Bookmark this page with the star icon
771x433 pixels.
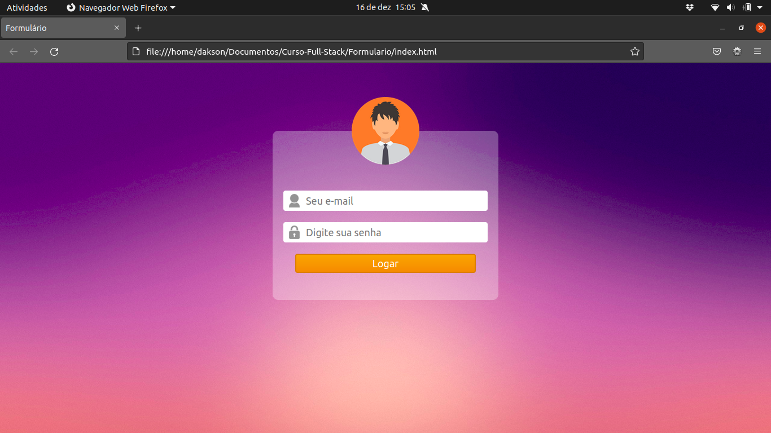pos(634,51)
